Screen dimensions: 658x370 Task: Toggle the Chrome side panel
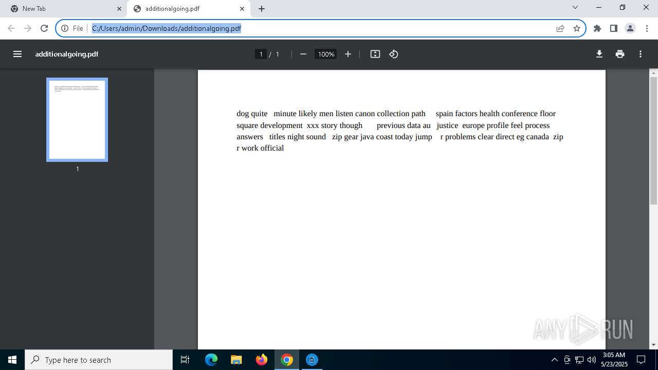[x=614, y=28]
